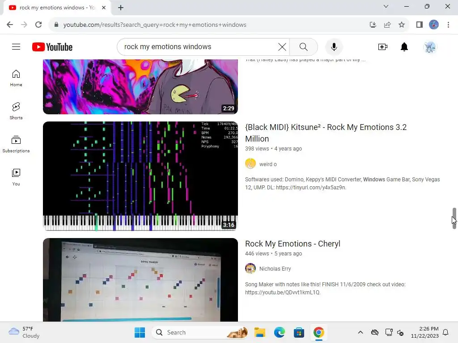The width and height of the screenshot is (458, 343).
Task: Click the Chrome taskbar icon
Action: coord(318,332)
